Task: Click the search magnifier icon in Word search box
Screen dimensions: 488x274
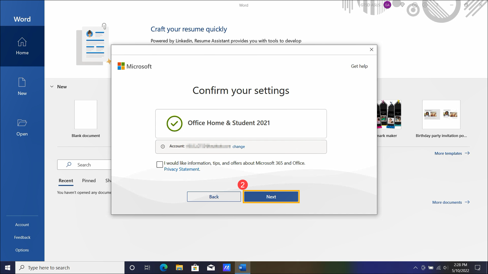Action: (69, 165)
